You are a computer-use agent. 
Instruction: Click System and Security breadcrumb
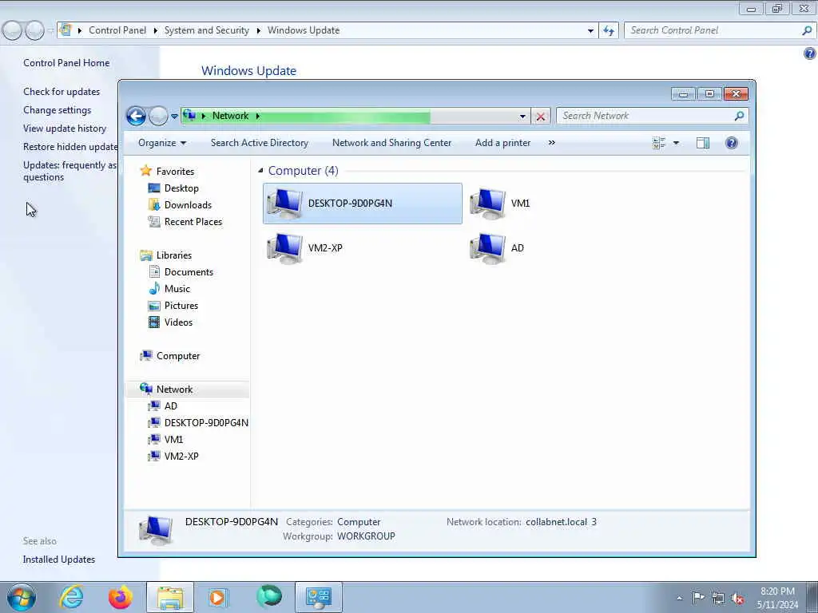point(207,30)
